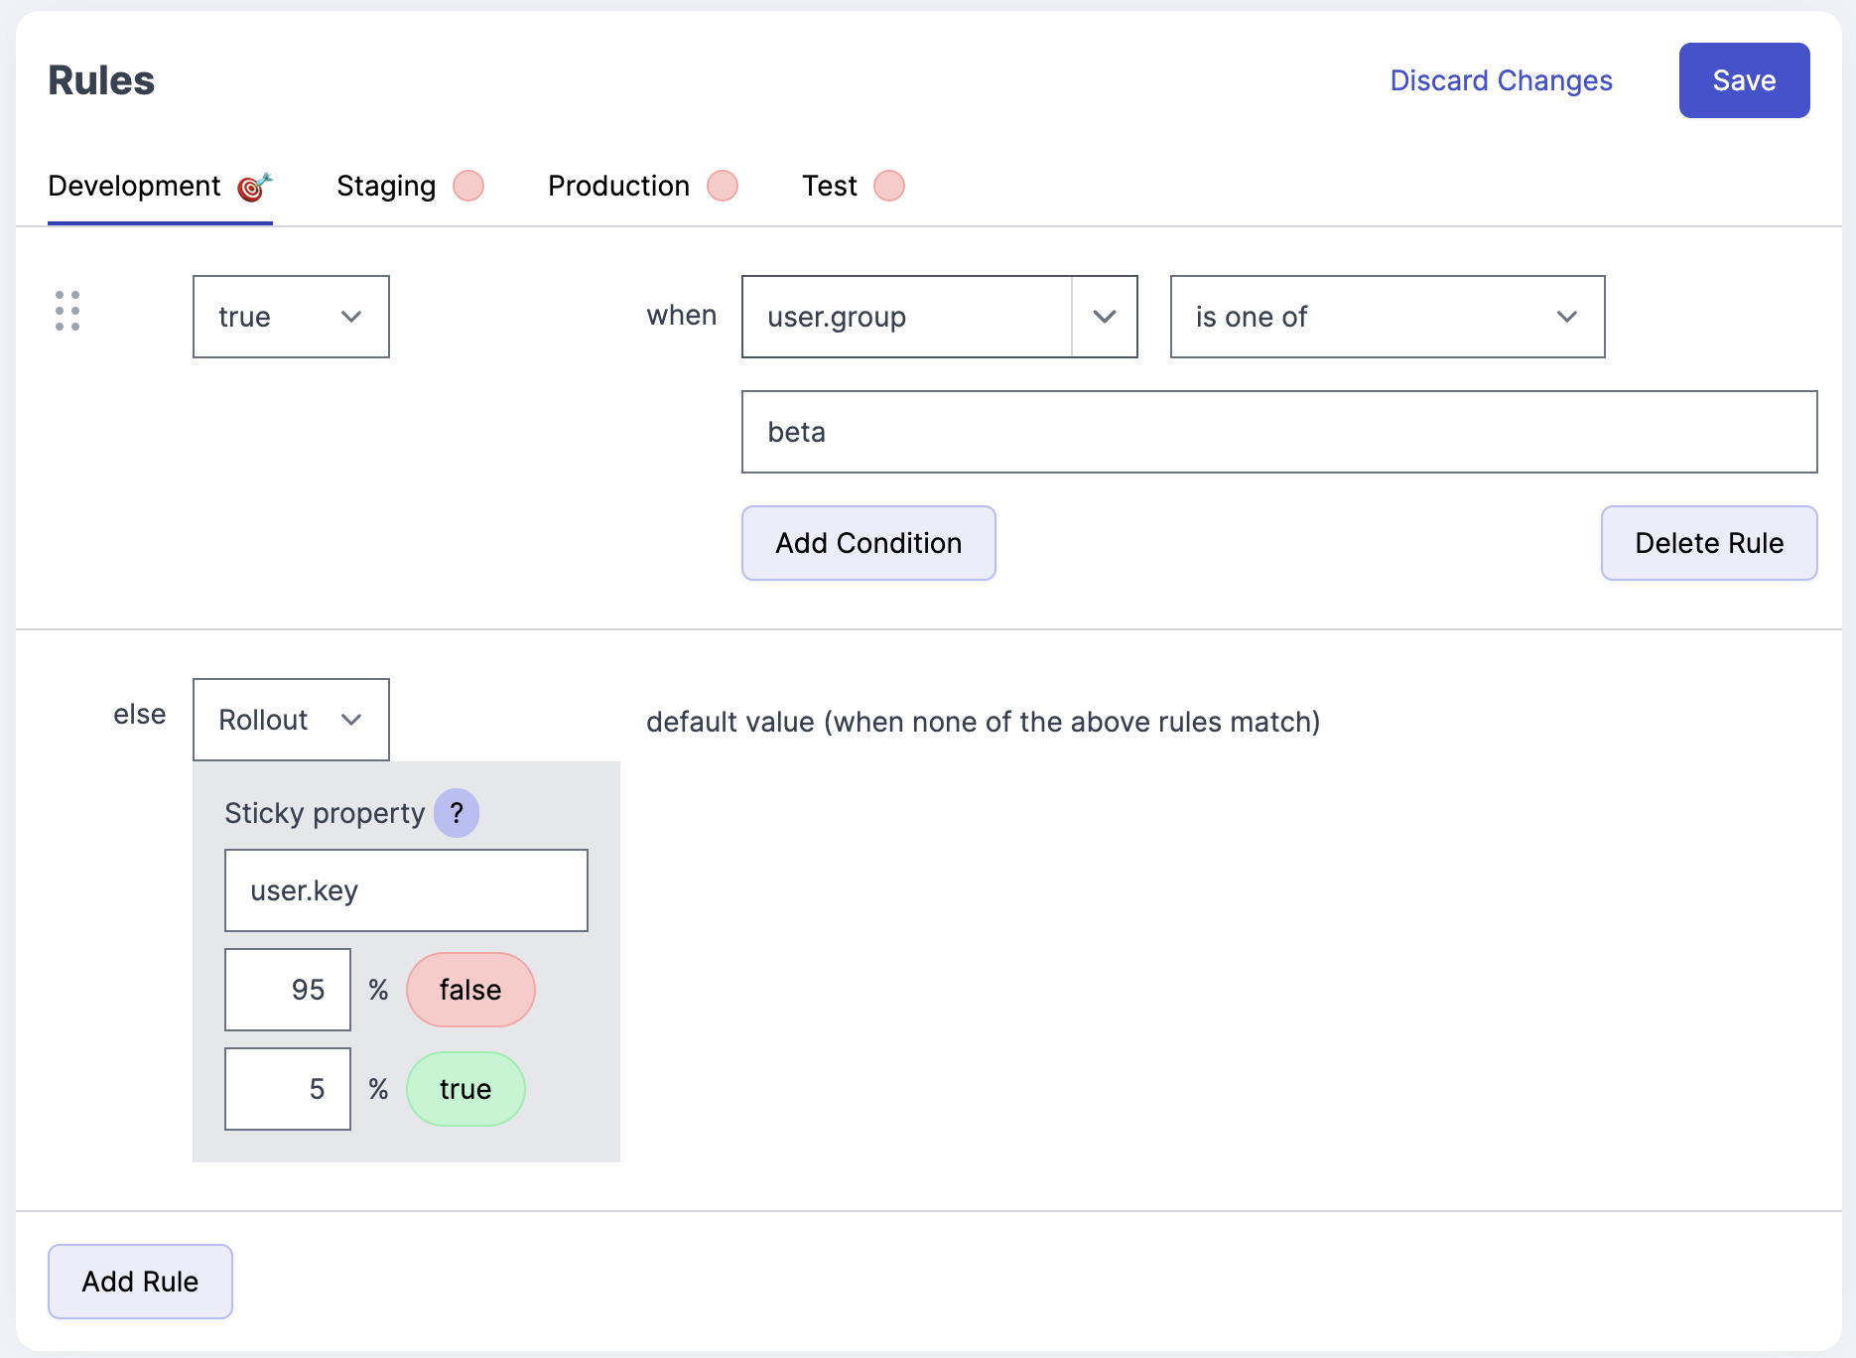Open the Rollout default value dropdown
This screenshot has width=1856, height=1358.
click(291, 720)
